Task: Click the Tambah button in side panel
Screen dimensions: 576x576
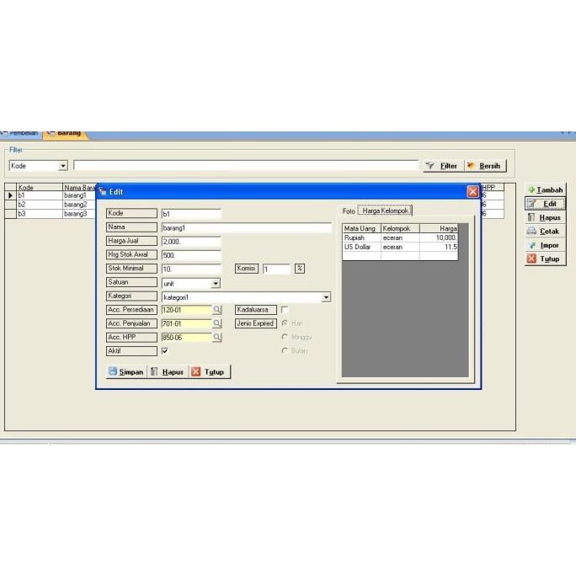Action: click(x=545, y=190)
